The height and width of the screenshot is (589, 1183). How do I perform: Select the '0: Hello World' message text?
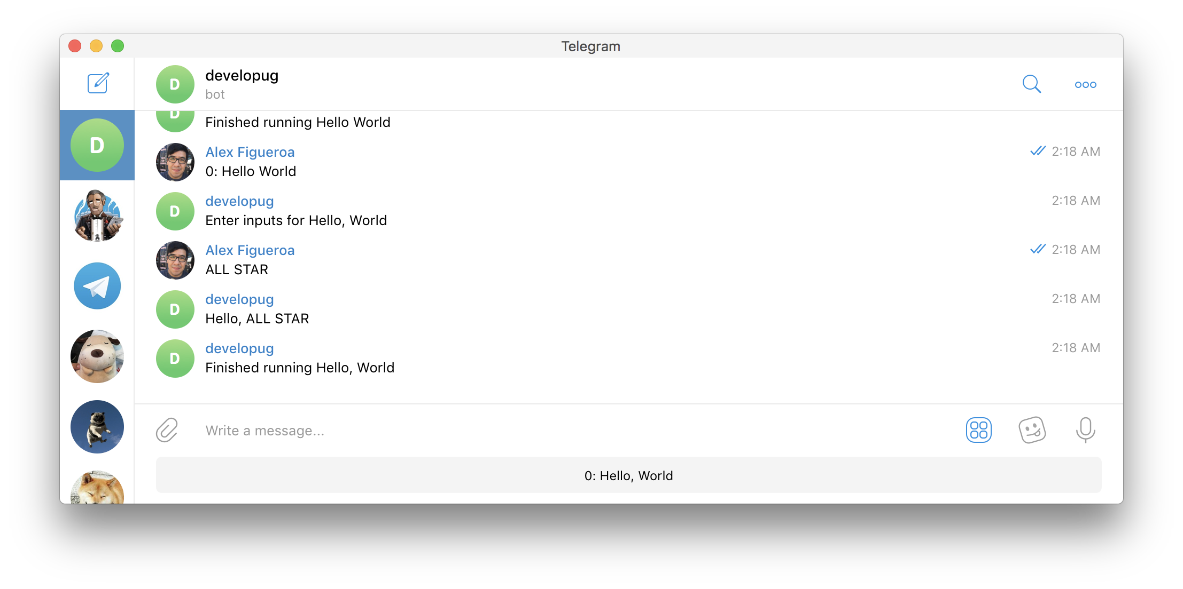click(x=251, y=171)
